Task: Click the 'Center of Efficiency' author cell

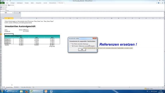Action: coord(24,30)
